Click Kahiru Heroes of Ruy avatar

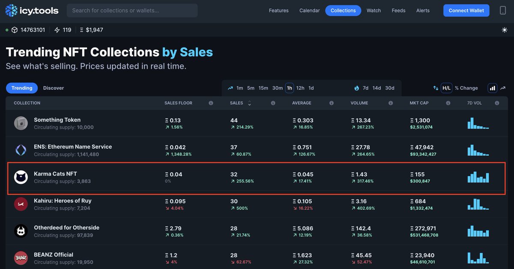(x=21, y=204)
